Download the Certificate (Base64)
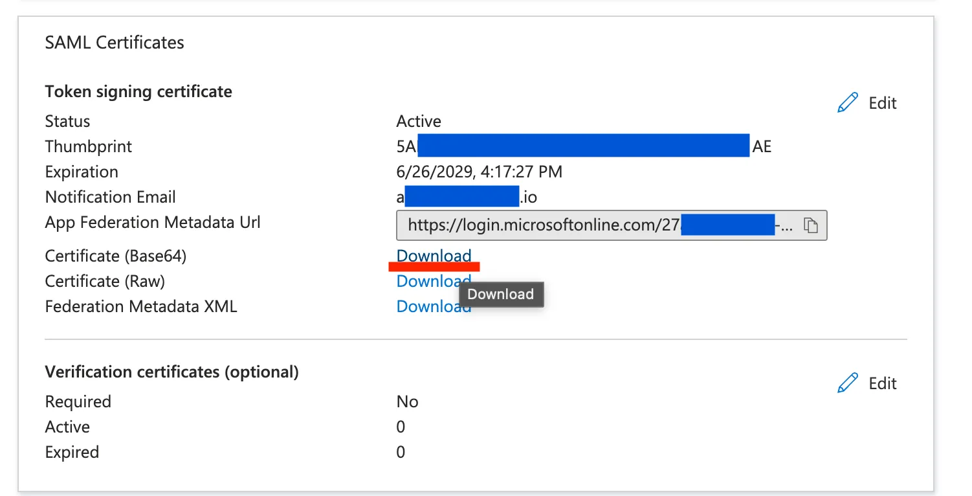The height and width of the screenshot is (496, 972). point(434,256)
